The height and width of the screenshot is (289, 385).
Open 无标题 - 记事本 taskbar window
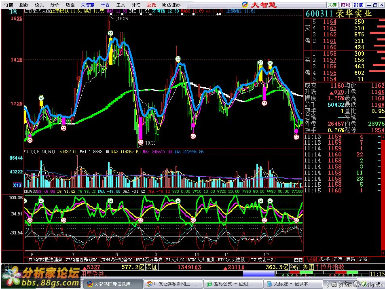pos(294,284)
